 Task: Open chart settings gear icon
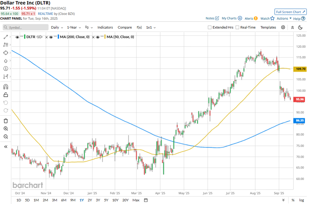click(x=283, y=27)
